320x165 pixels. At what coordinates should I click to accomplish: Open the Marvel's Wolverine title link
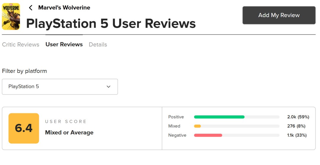click(64, 7)
